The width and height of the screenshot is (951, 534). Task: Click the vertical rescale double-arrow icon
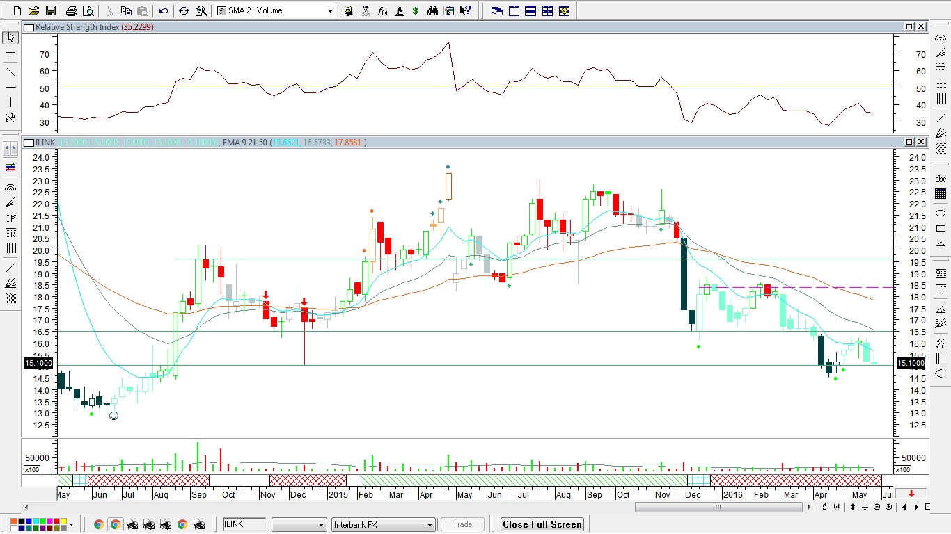point(853,507)
